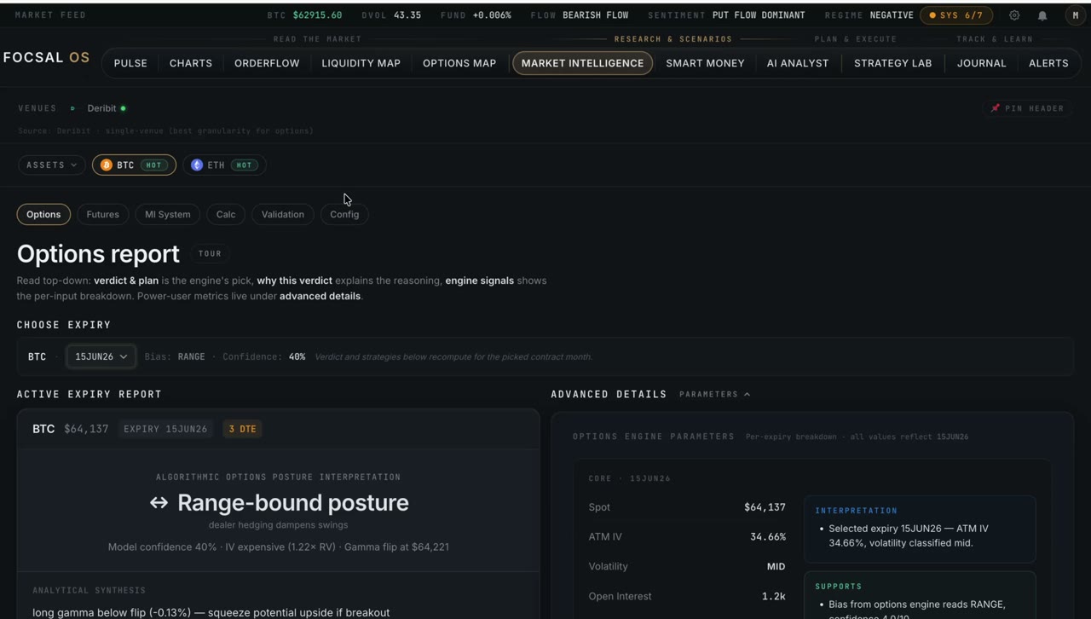Open the Journal tab
Image resolution: width=1091 pixels, height=619 pixels.
(981, 63)
